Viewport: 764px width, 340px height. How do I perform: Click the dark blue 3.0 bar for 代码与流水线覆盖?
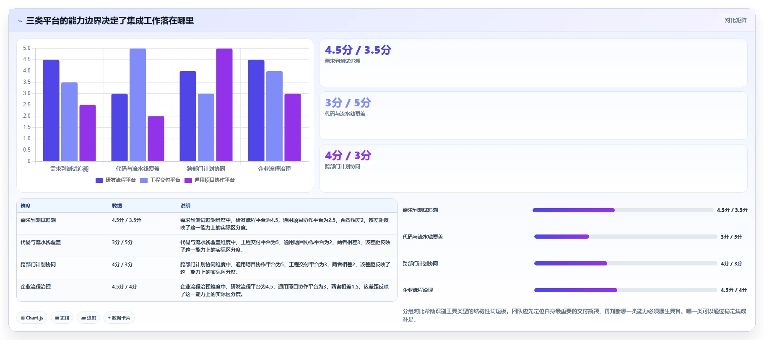[x=120, y=127]
